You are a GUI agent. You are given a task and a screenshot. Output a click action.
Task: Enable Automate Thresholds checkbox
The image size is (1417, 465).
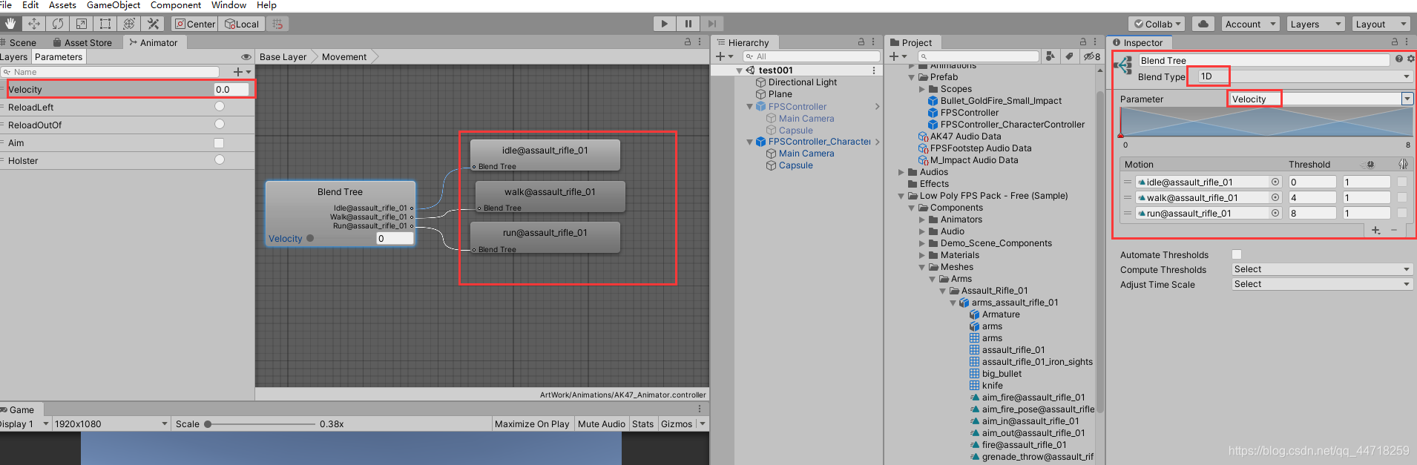[1237, 254]
